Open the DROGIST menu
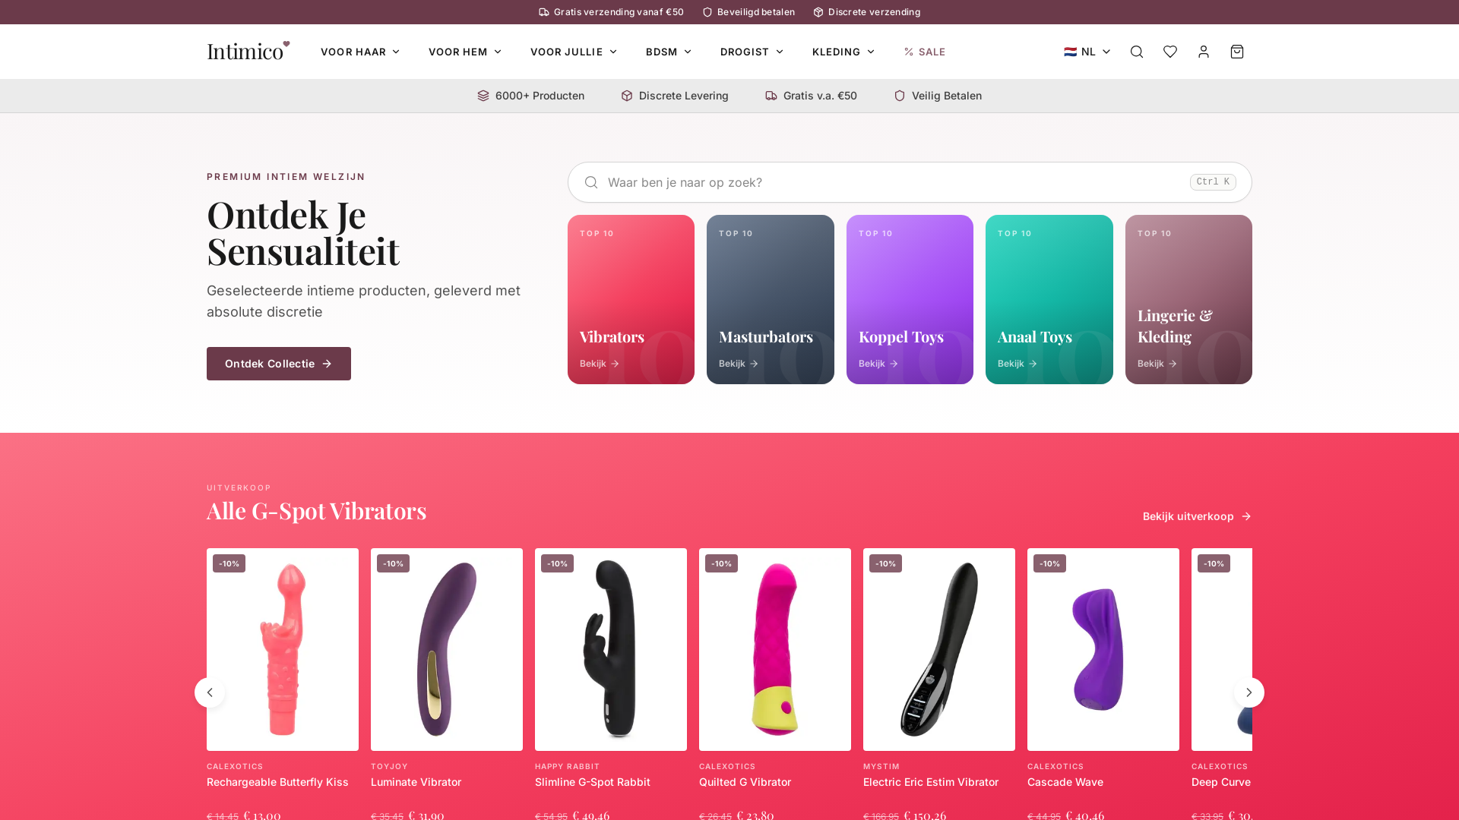 [752, 52]
